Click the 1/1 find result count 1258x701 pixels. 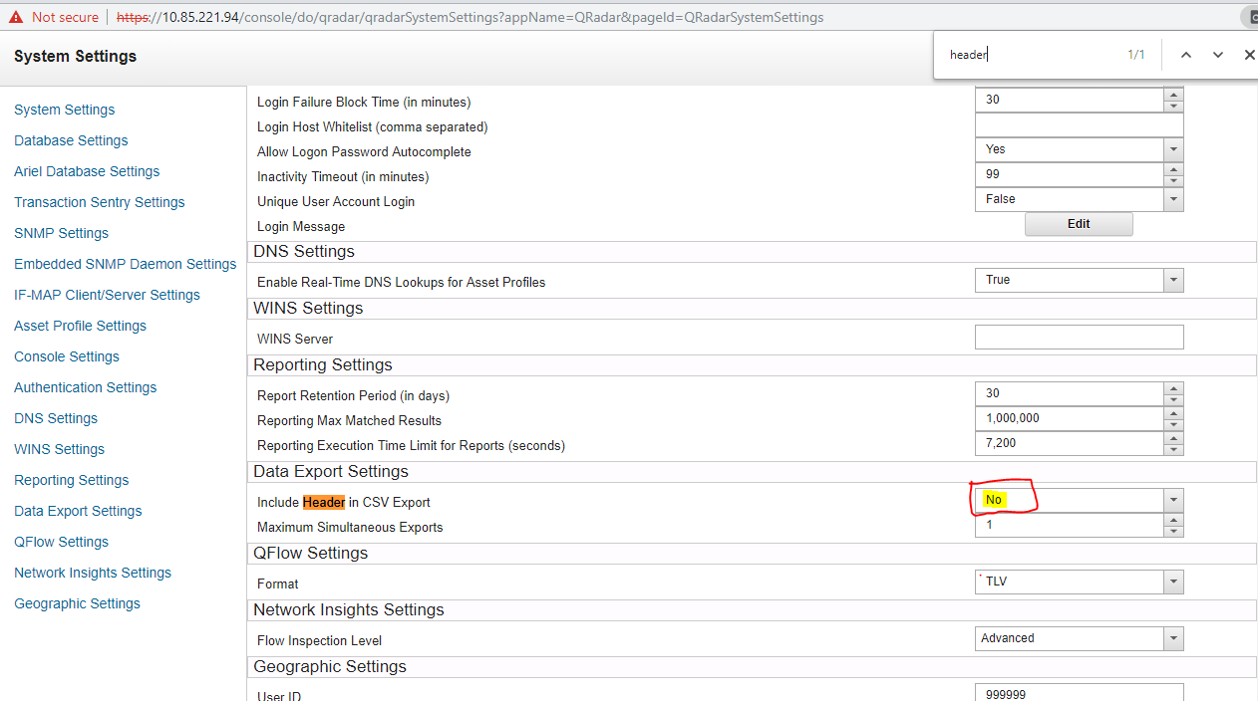pyautogui.click(x=1136, y=55)
